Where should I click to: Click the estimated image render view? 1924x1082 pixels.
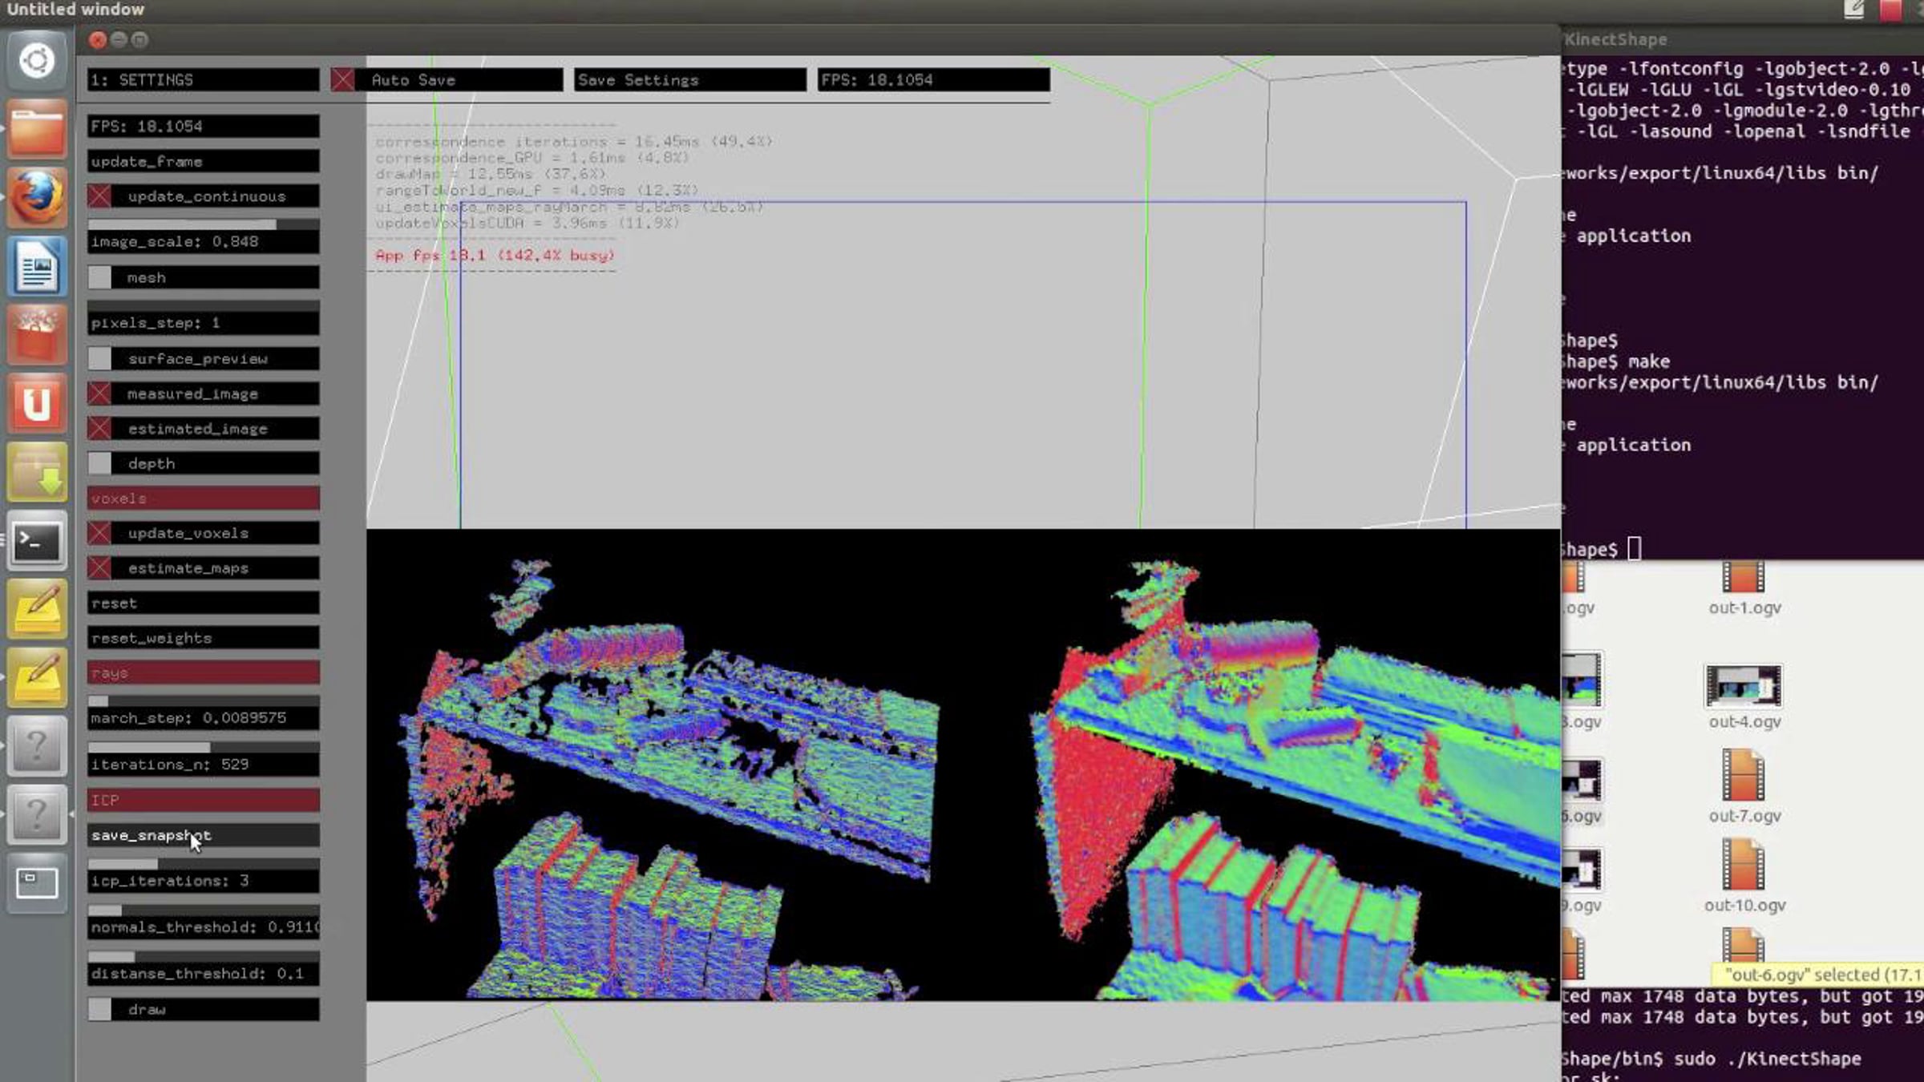(1263, 765)
